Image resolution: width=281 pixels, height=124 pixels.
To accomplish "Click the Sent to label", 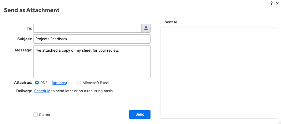I will [171, 22].
